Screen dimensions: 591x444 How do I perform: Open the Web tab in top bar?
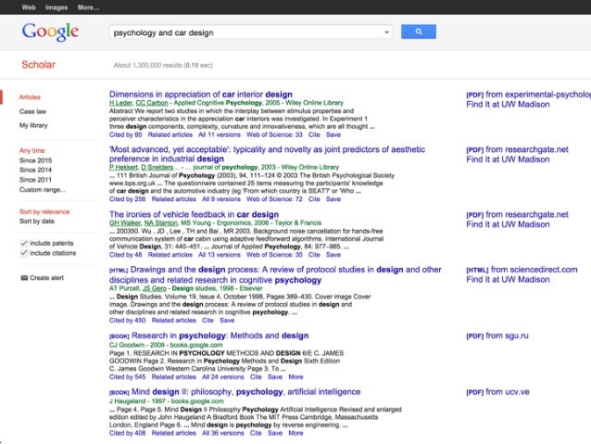29,7
